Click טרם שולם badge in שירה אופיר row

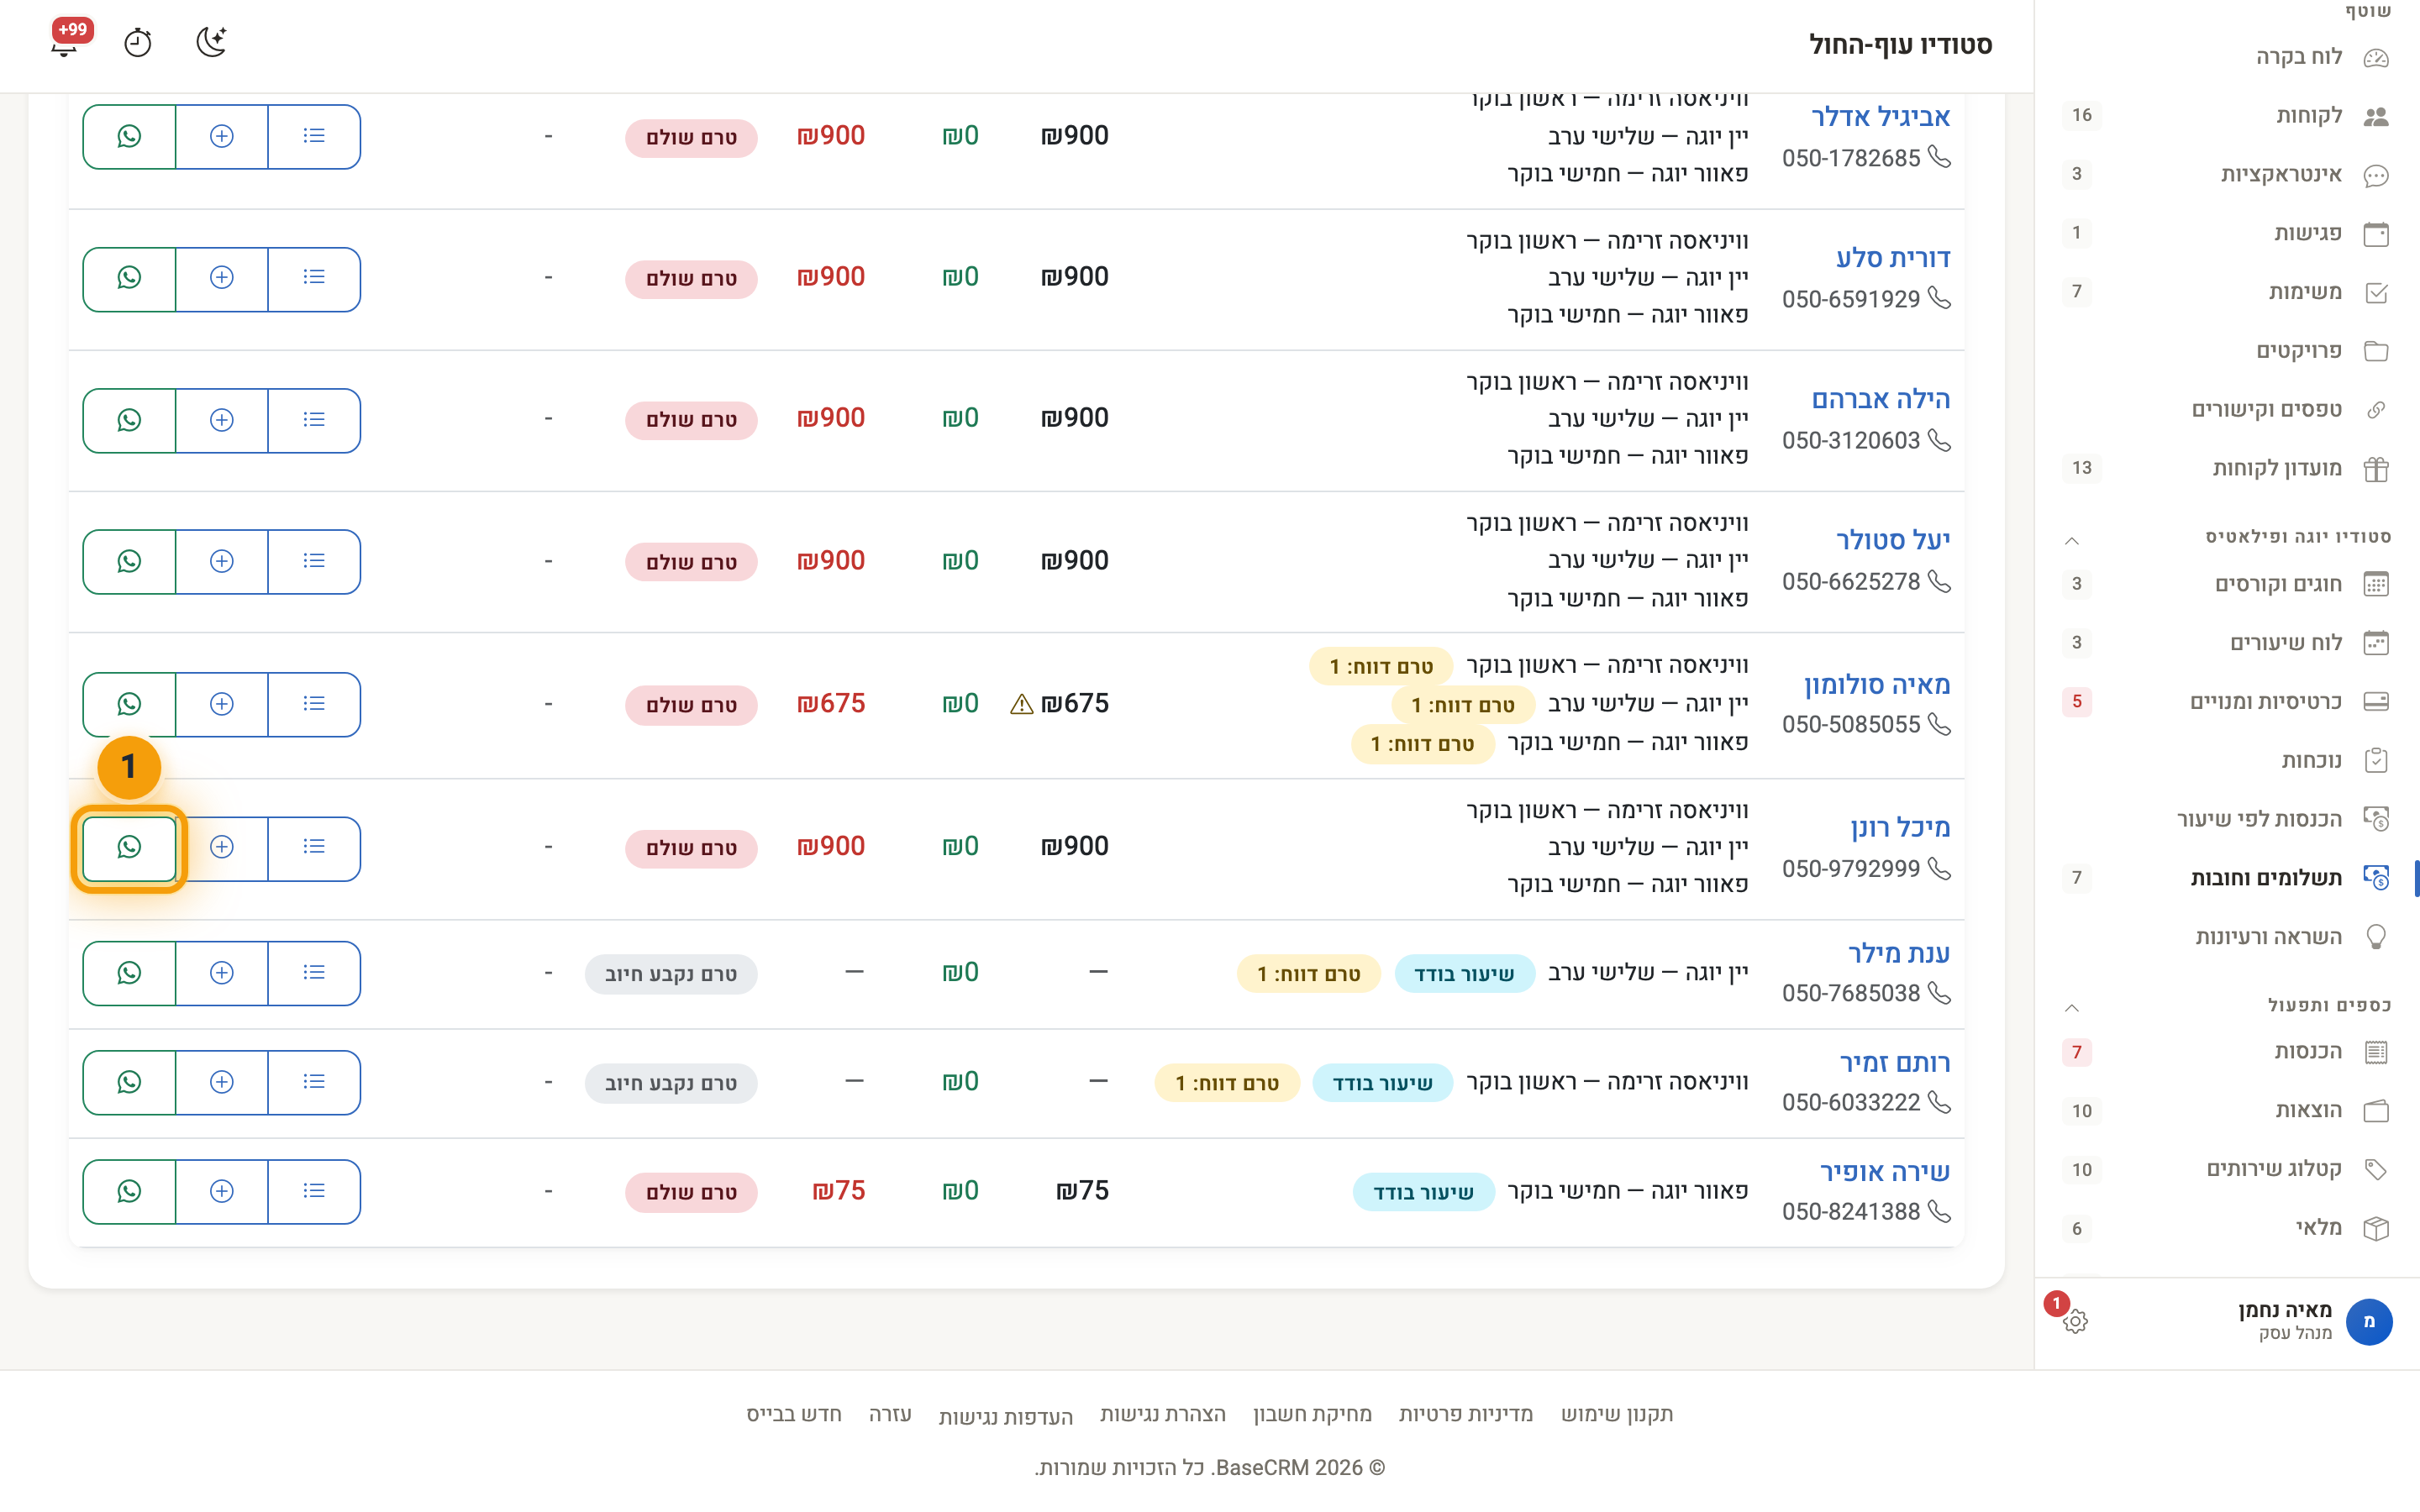[691, 1192]
